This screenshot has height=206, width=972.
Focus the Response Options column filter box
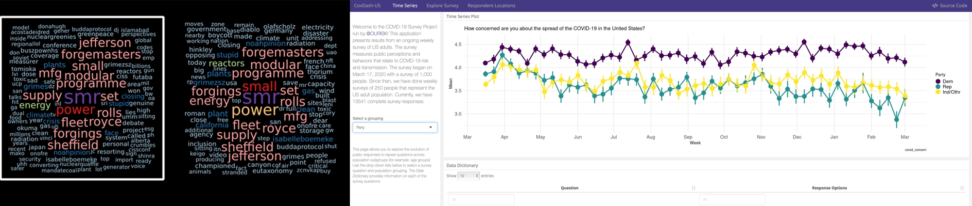[732, 199]
